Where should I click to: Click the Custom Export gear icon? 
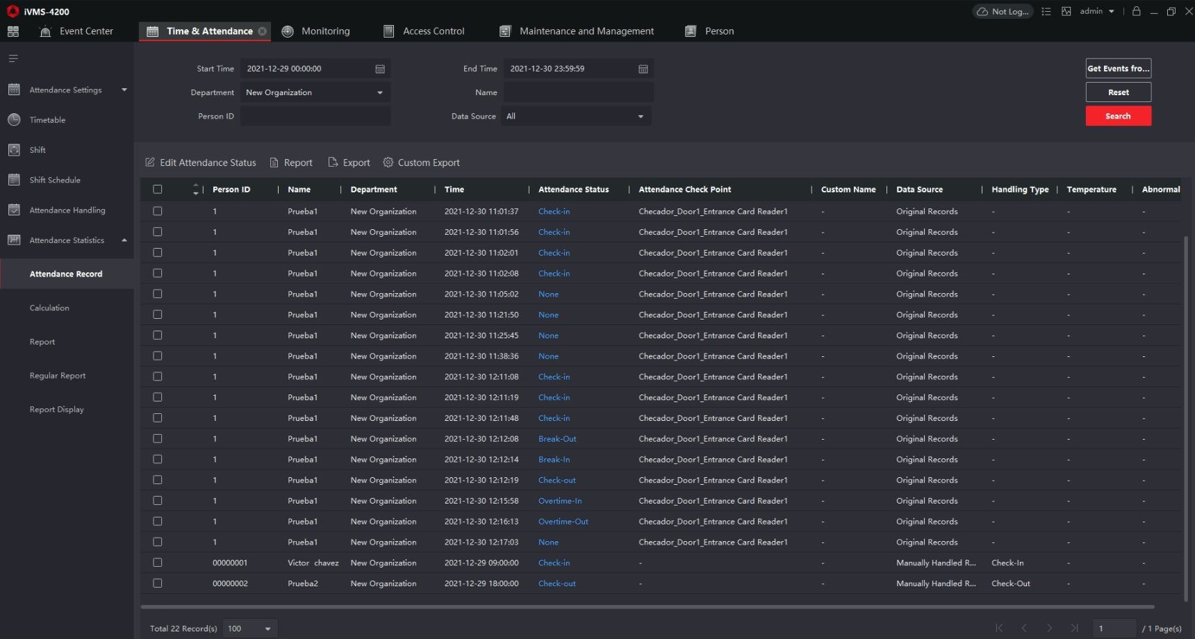(x=388, y=162)
